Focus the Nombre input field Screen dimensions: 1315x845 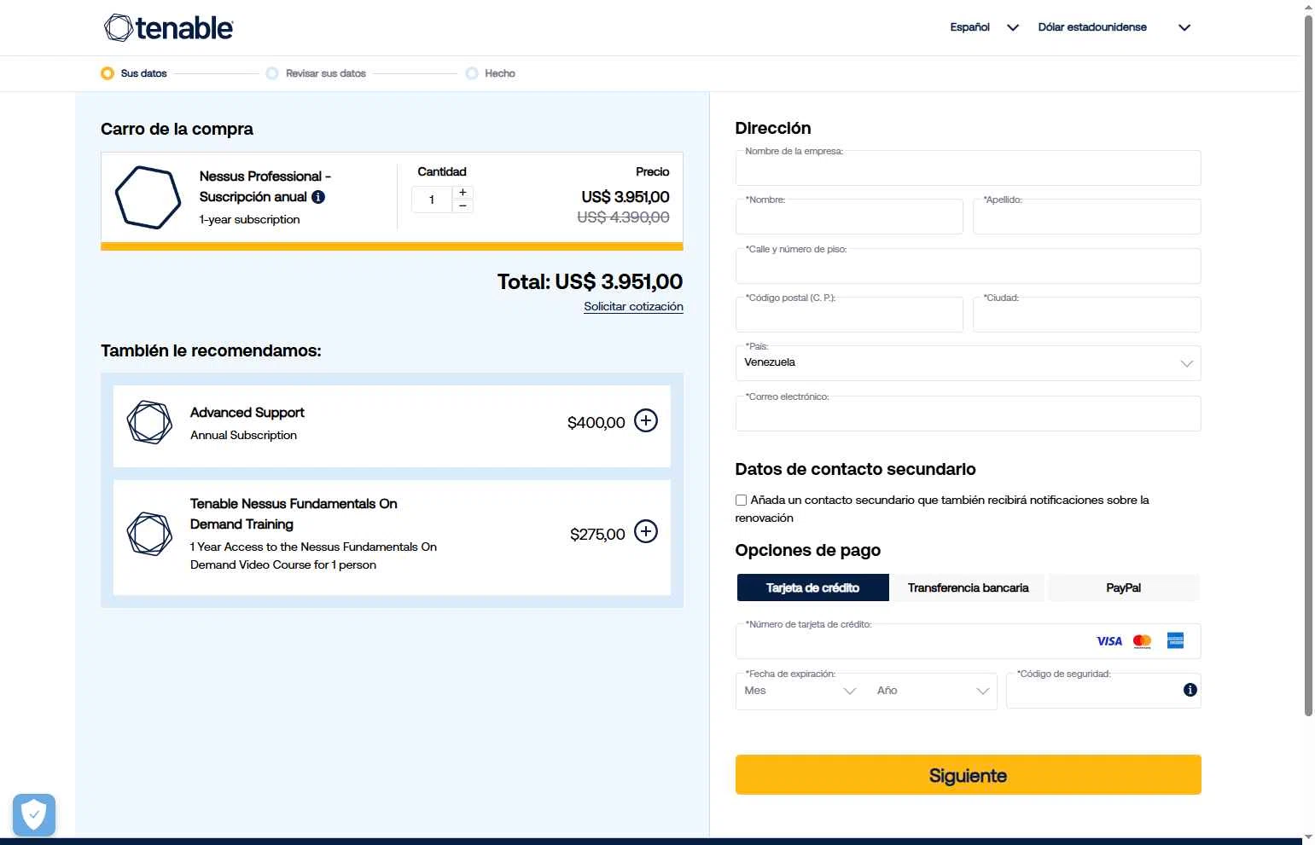tap(849, 217)
